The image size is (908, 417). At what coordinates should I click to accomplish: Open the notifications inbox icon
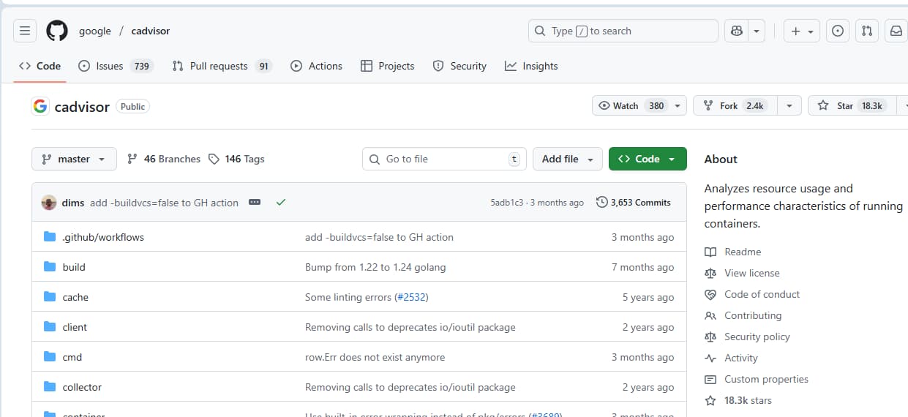(x=896, y=31)
